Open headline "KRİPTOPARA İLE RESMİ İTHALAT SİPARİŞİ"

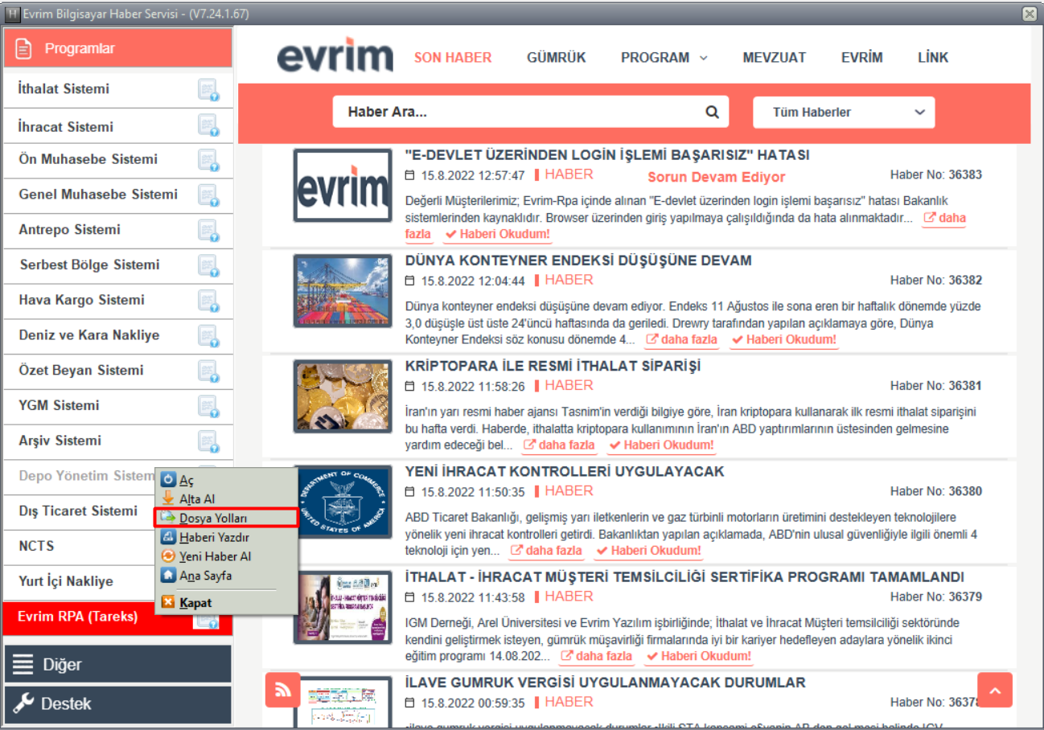pyautogui.click(x=553, y=366)
